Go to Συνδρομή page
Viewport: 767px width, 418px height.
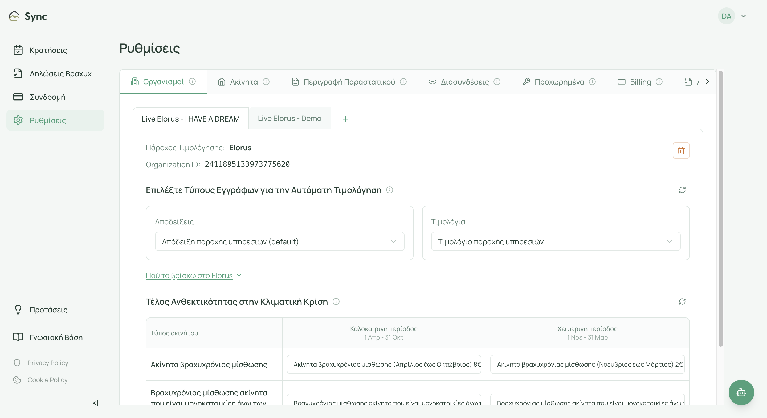click(55, 97)
